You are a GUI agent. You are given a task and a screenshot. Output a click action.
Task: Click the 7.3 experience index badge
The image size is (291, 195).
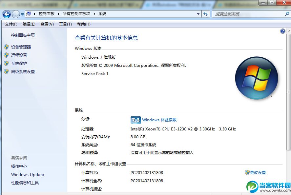(x=136, y=120)
